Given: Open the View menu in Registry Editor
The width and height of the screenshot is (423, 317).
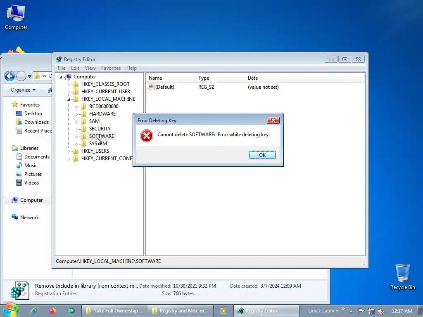Looking at the screenshot, I should [90, 68].
